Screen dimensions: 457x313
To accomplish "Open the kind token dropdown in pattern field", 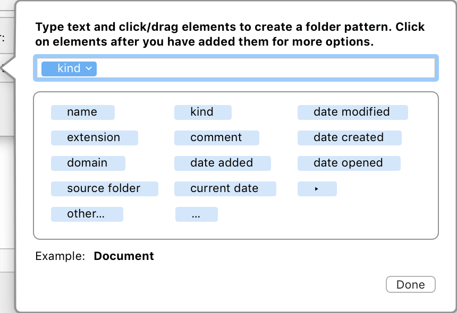I will point(89,68).
